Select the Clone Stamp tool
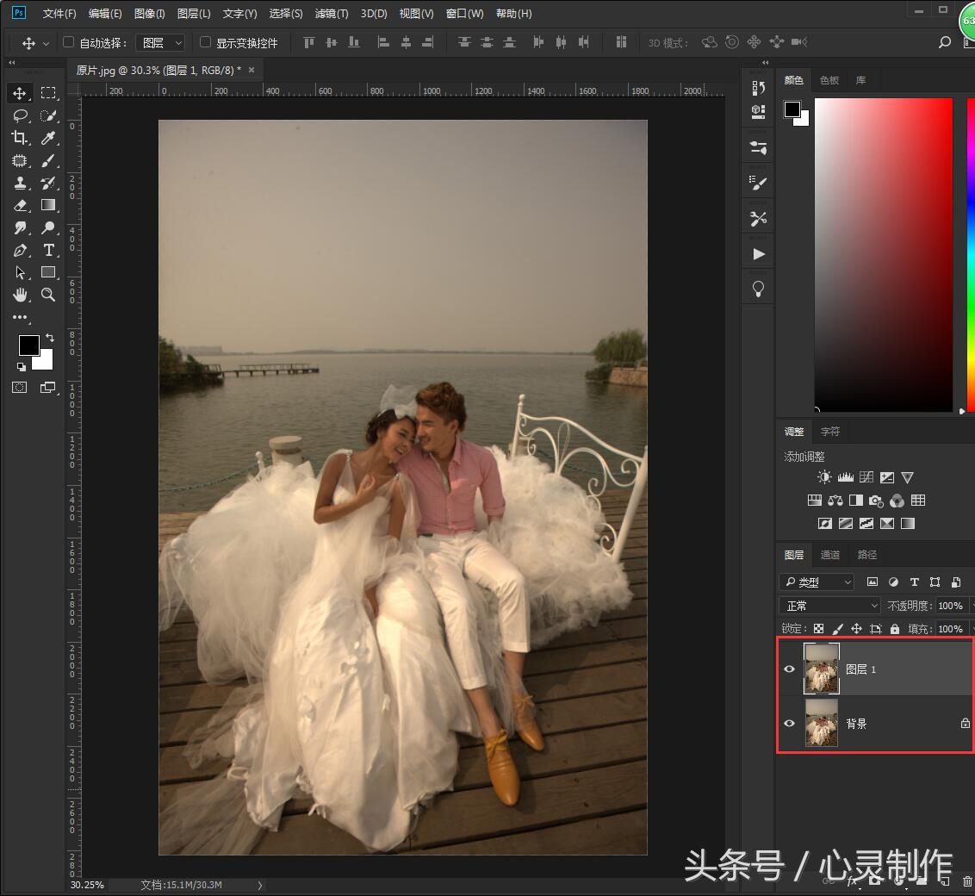Viewport: 975px width, 896px height. pos(21,183)
